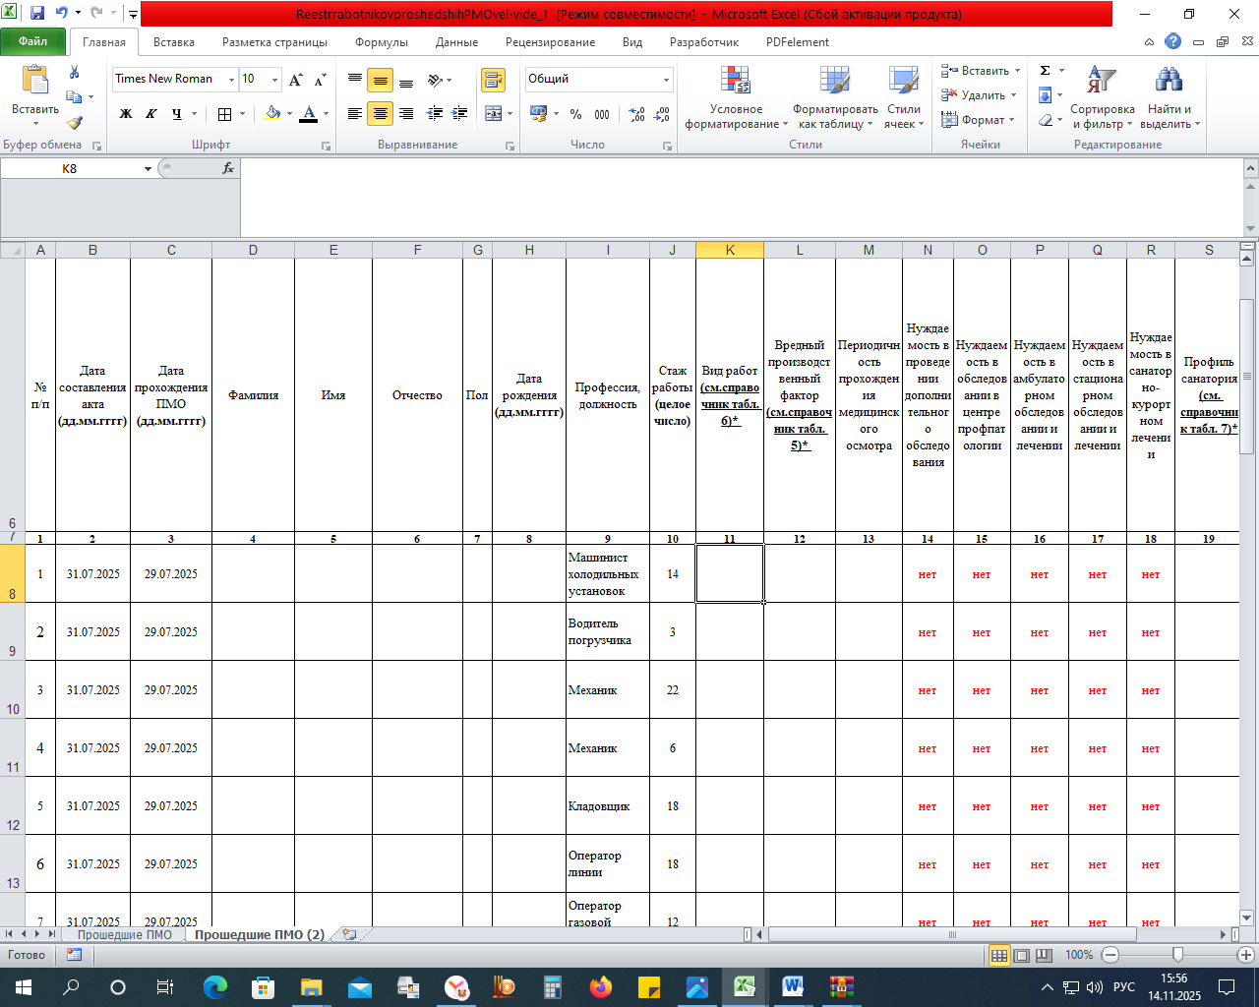Switch to the Формулы ribbon tab
The image size is (1259, 1007).
(x=381, y=42)
